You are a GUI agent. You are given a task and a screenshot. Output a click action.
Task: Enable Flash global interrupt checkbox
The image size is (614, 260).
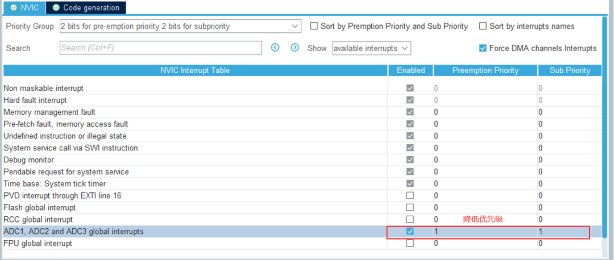(x=410, y=207)
